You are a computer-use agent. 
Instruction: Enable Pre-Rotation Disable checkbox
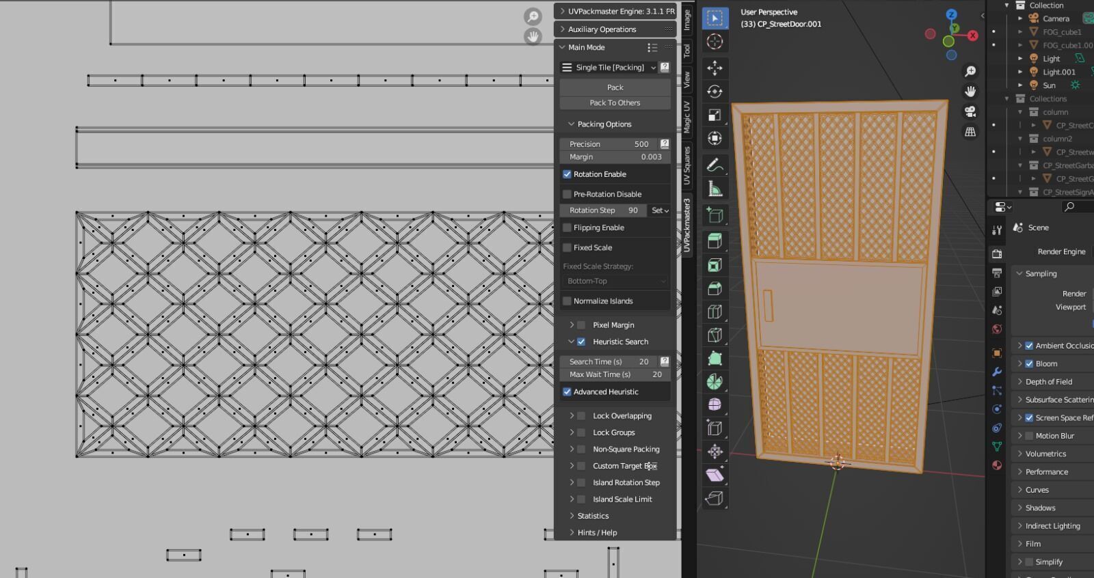(567, 194)
